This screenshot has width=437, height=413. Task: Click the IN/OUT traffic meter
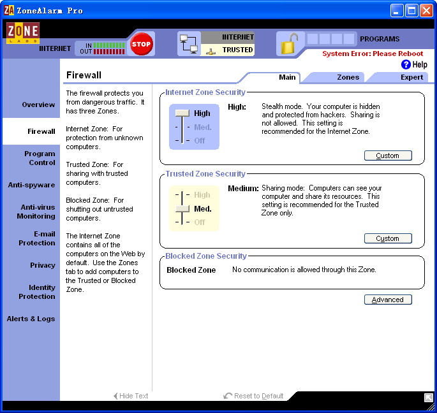[102, 48]
